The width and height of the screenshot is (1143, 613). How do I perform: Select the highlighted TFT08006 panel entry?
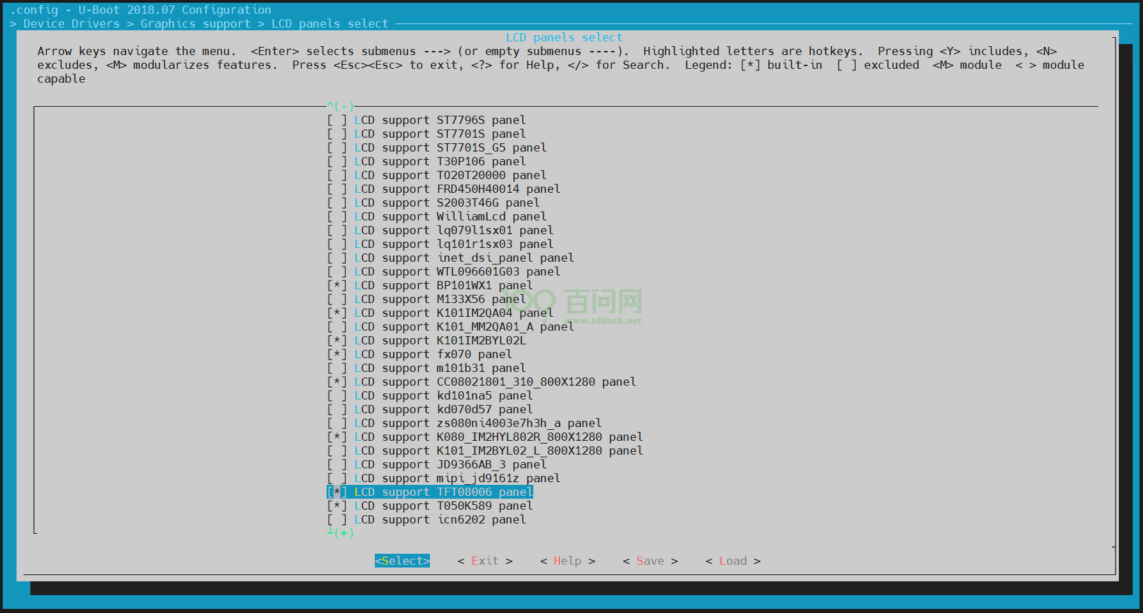[443, 492]
